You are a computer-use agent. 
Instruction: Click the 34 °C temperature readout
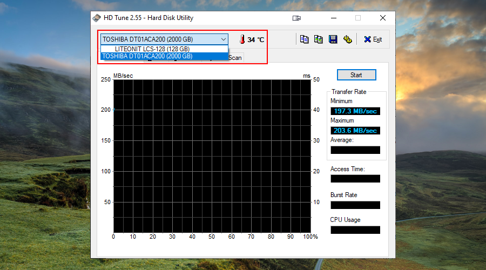[x=256, y=39]
